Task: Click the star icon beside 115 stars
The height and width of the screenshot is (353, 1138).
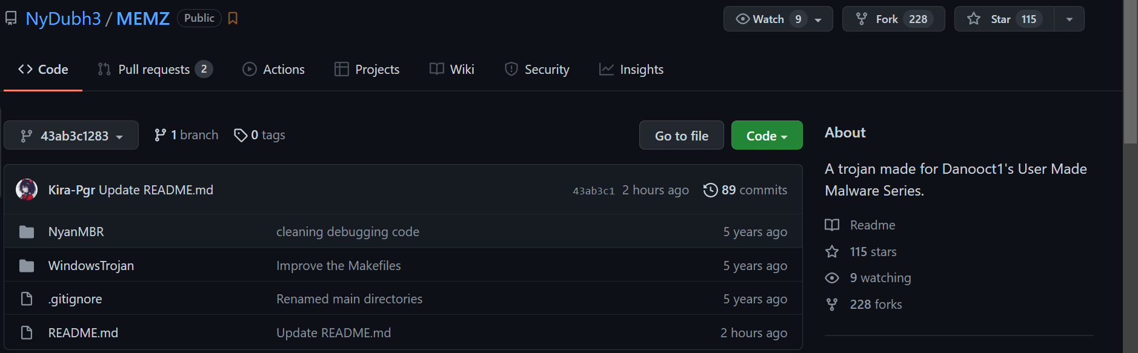Action: pos(832,252)
